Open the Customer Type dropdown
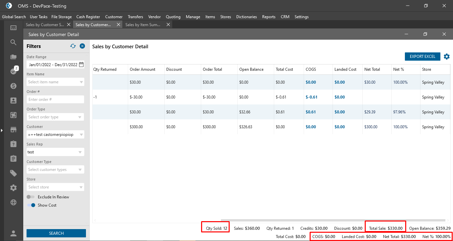This screenshot has width=453, height=241. click(55, 170)
